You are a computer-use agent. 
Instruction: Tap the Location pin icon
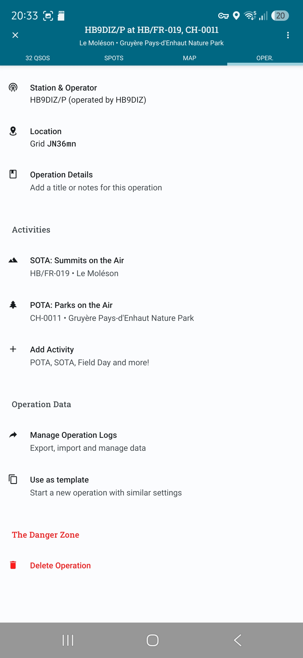pos(13,131)
